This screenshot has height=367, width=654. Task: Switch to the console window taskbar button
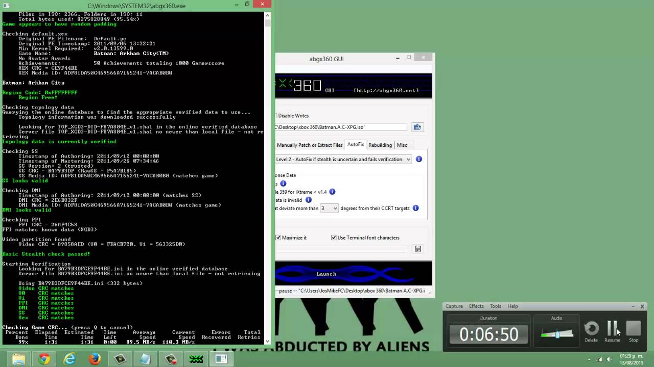click(221, 359)
